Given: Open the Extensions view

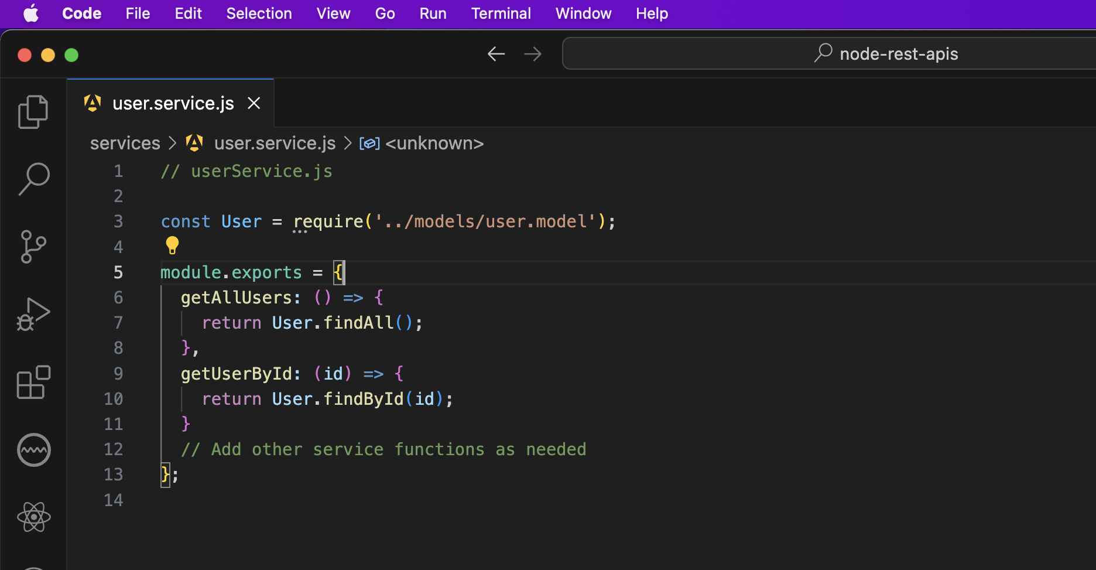Looking at the screenshot, I should point(33,383).
